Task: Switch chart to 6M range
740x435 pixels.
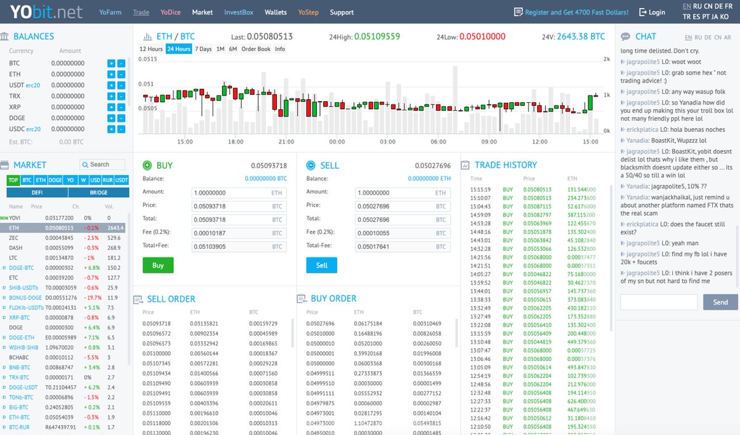Action: point(233,49)
